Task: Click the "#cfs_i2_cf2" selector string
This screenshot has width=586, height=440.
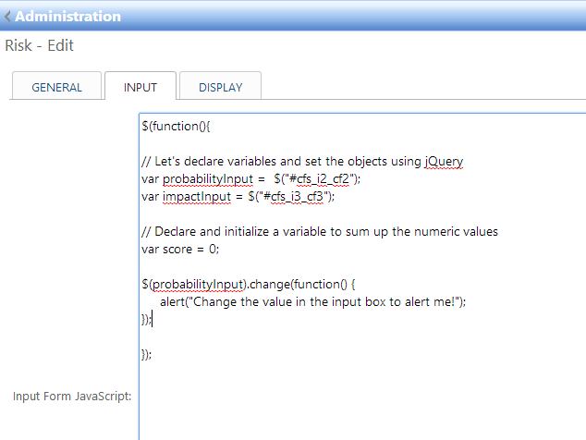Action: point(315,178)
